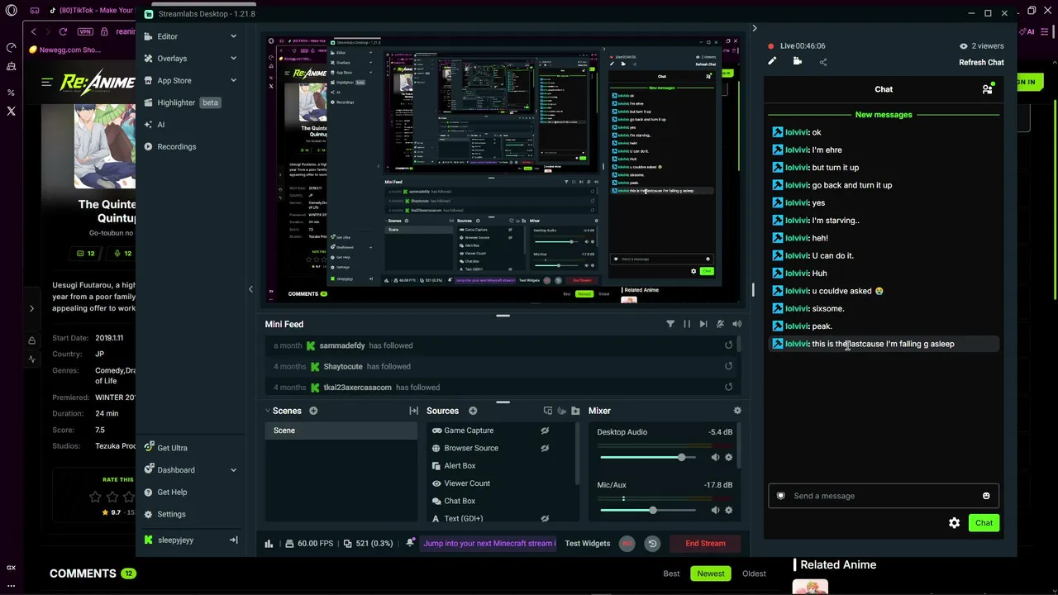Expand the App Store menu chevron

pos(233,80)
